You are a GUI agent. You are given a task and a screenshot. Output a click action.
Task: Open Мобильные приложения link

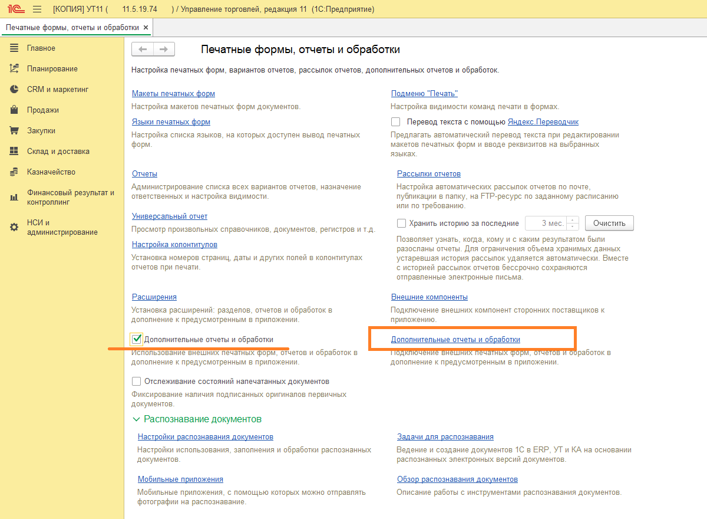[x=180, y=479]
